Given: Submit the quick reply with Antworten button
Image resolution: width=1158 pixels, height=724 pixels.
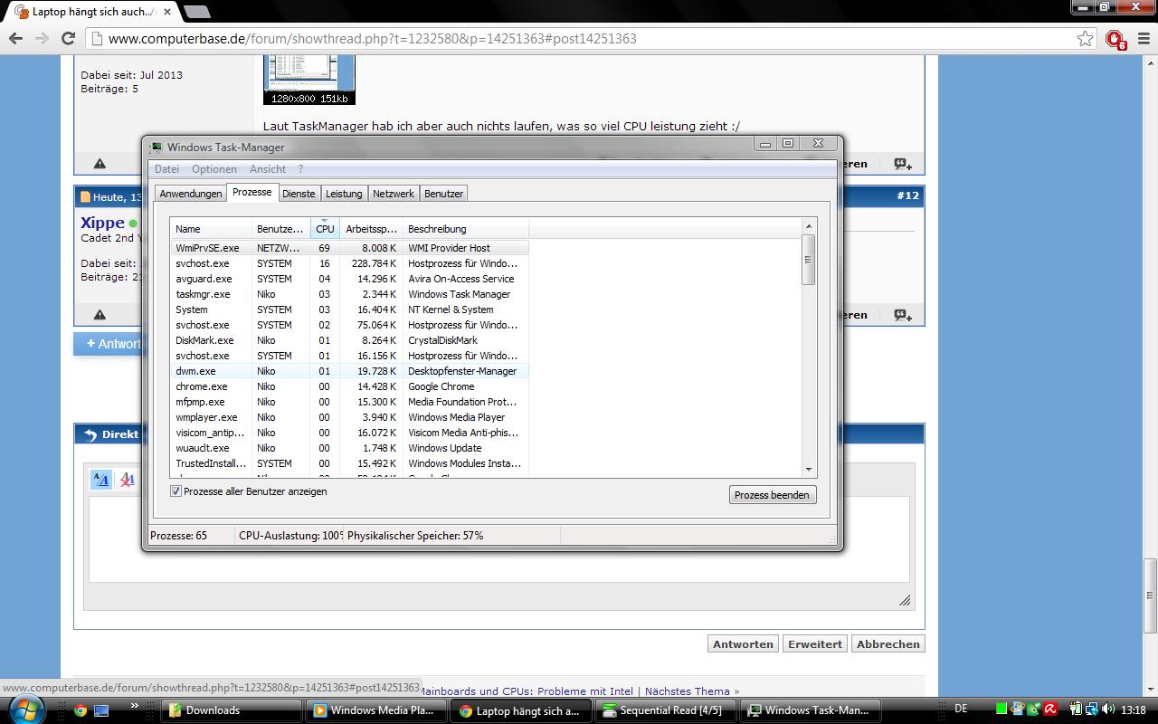Looking at the screenshot, I should [x=743, y=644].
